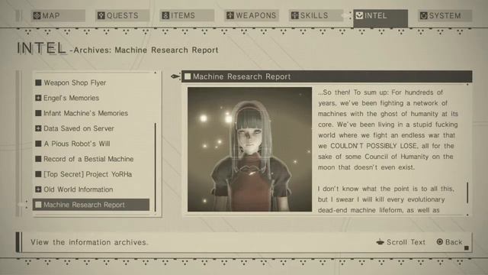Click the report text scrollbar

coord(467,193)
